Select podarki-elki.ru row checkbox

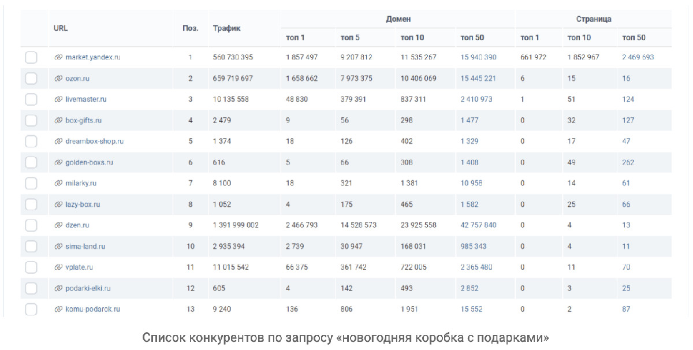(31, 288)
